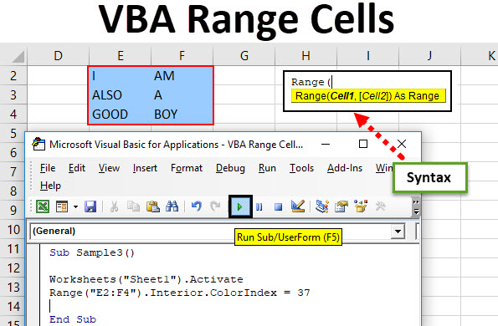Click cell containing 'GOOD'
This screenshot has width=498, height=326.
(120, 115)
